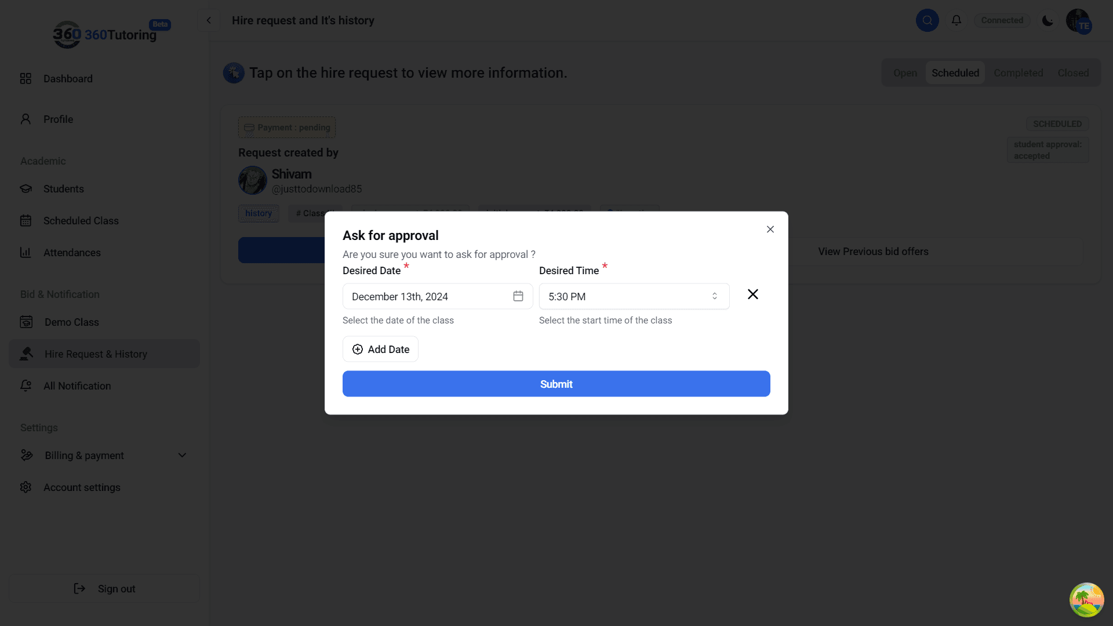Click the Submit button
This screenshot has width=1113, height=626.
[x=556, y=384]
